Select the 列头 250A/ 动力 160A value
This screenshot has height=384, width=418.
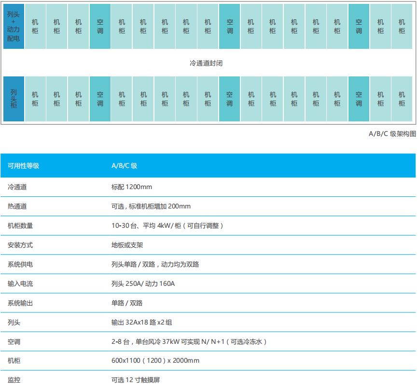point(143,284)
